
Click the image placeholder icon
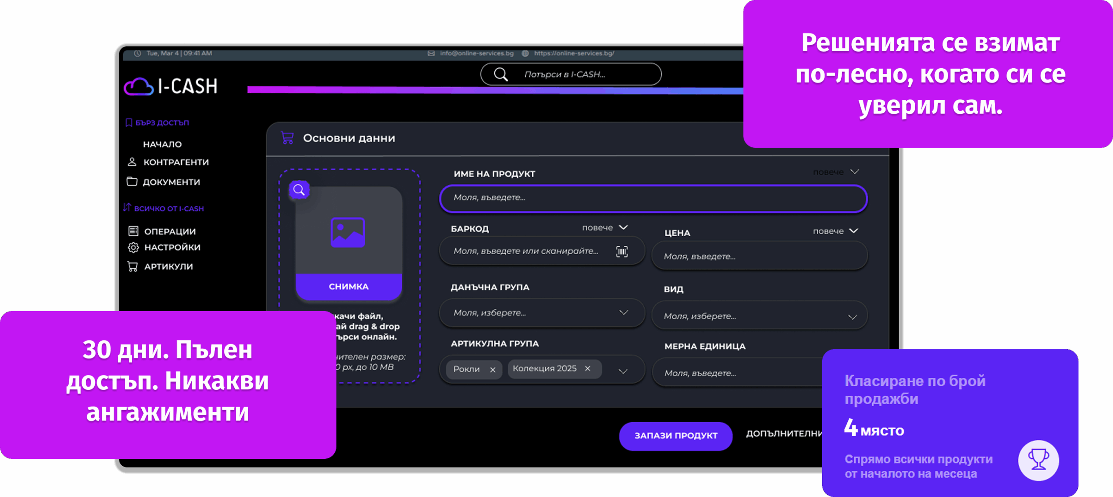pos(347,232)
